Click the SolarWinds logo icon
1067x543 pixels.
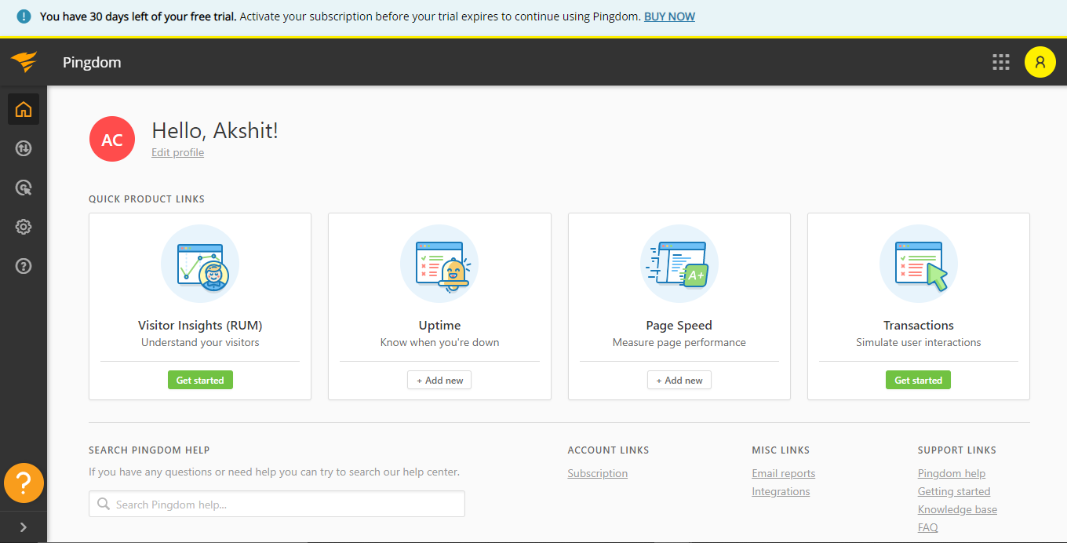[x=24, y=62]
